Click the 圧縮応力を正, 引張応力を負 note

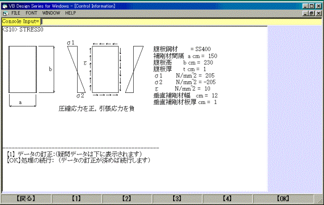click(x=96, y=109)
